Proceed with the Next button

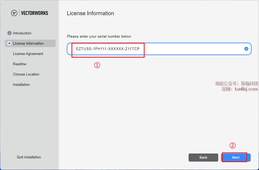tap(236, 157)
